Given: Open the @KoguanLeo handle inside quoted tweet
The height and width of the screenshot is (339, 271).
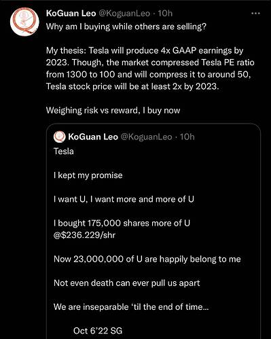Looking at the screenshot, I should click(x=146, y=137).
